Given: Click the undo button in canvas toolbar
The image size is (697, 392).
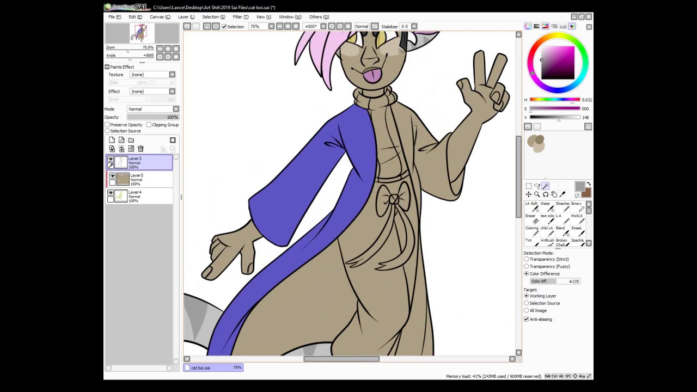Looking at the screenshot, I should pyautogui.click(x=187, y=26).
